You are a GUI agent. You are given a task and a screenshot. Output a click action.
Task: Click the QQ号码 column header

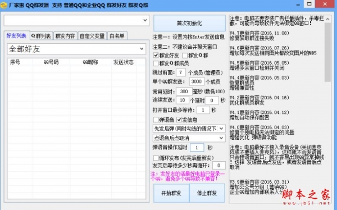pos(51,62)
